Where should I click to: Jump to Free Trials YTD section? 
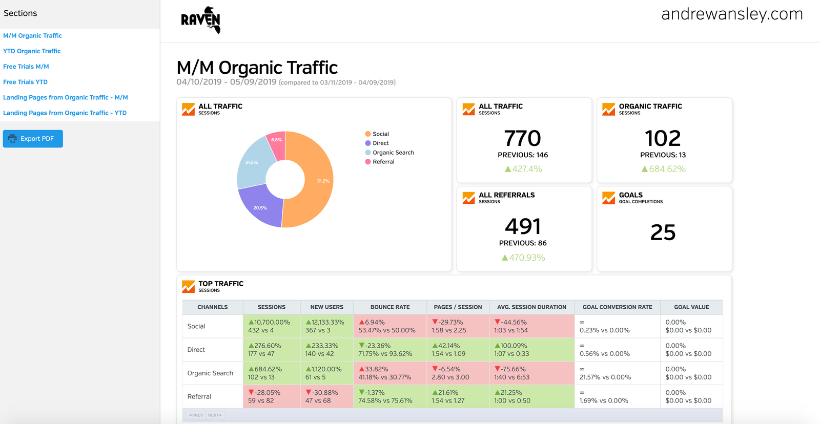pyautogui.click(x=25, y=82)
